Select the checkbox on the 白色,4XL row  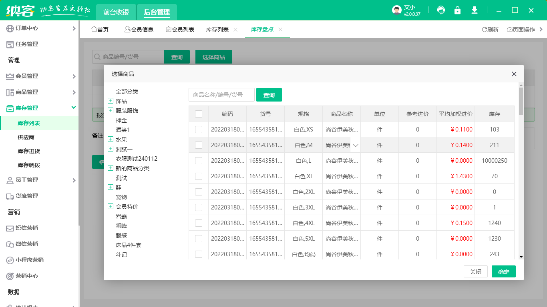(198, 223)
